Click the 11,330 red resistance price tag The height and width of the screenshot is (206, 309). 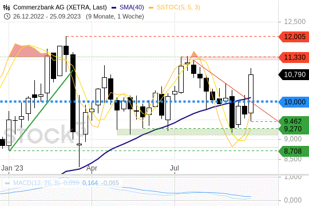click(294, 57)
